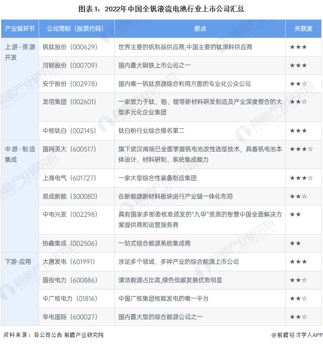This screenshot has width=323, height=344.
Task: Click star rating in 钒钛股份 row
Action: click(298, 47)
